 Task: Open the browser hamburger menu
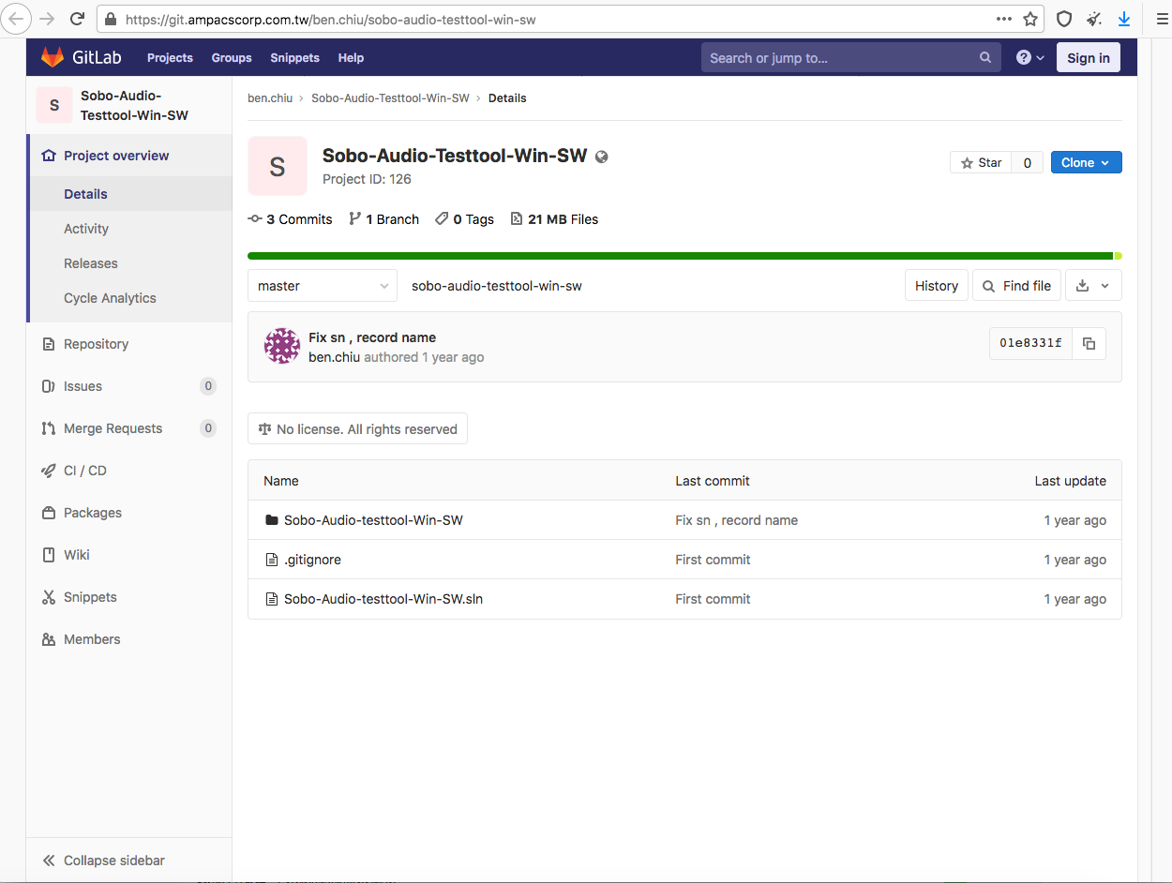(x=1162, y=19)
